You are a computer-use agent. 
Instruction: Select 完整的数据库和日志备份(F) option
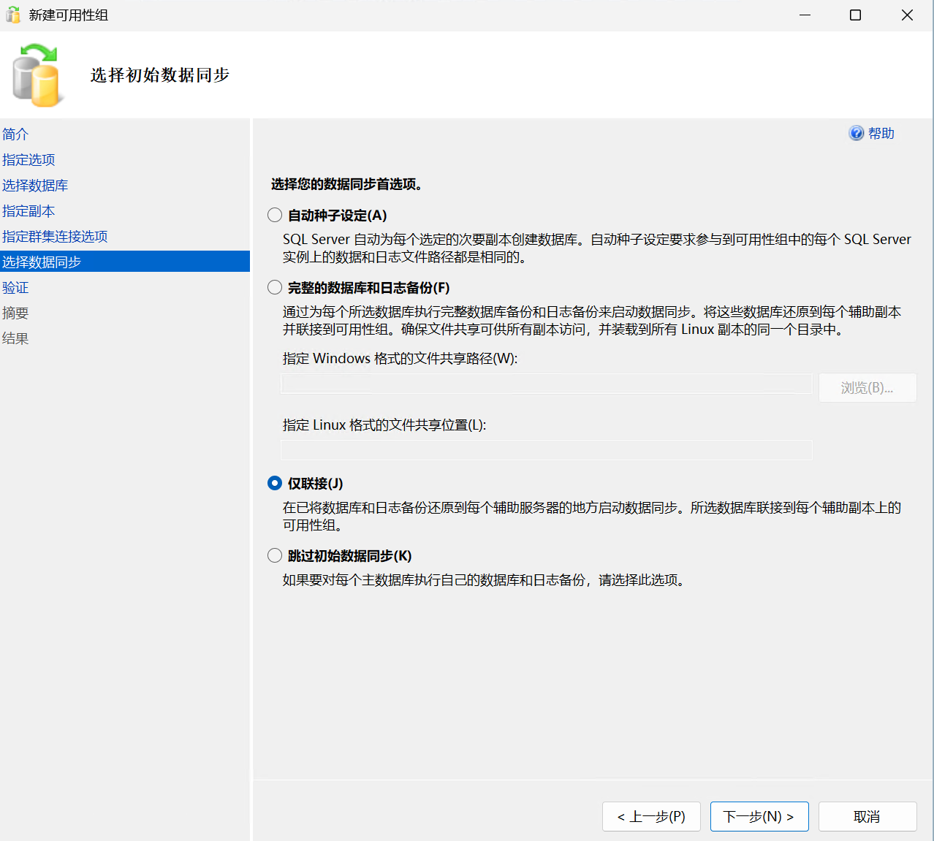tap(275, 287)
